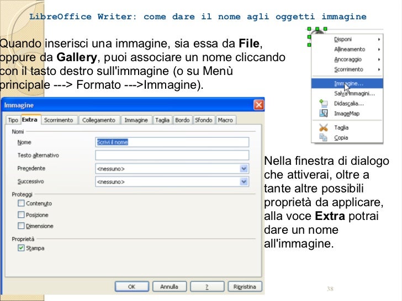The image size is (402, 301).
Task: Select the ImageMap menu entry
Action: click(x=347, y=114)
